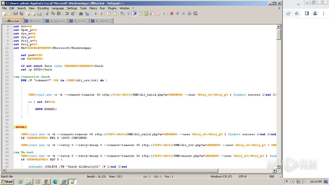Screen dimensions: 329x185
Task: Print the document using printer icon
Action: pyautogui.click(x=39, y=14)
